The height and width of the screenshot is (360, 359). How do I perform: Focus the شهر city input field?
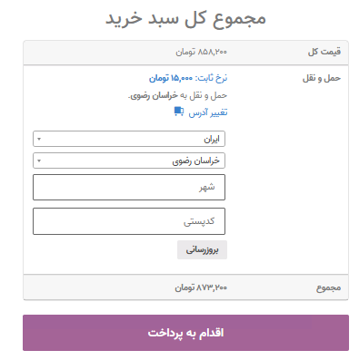[129, 187]
